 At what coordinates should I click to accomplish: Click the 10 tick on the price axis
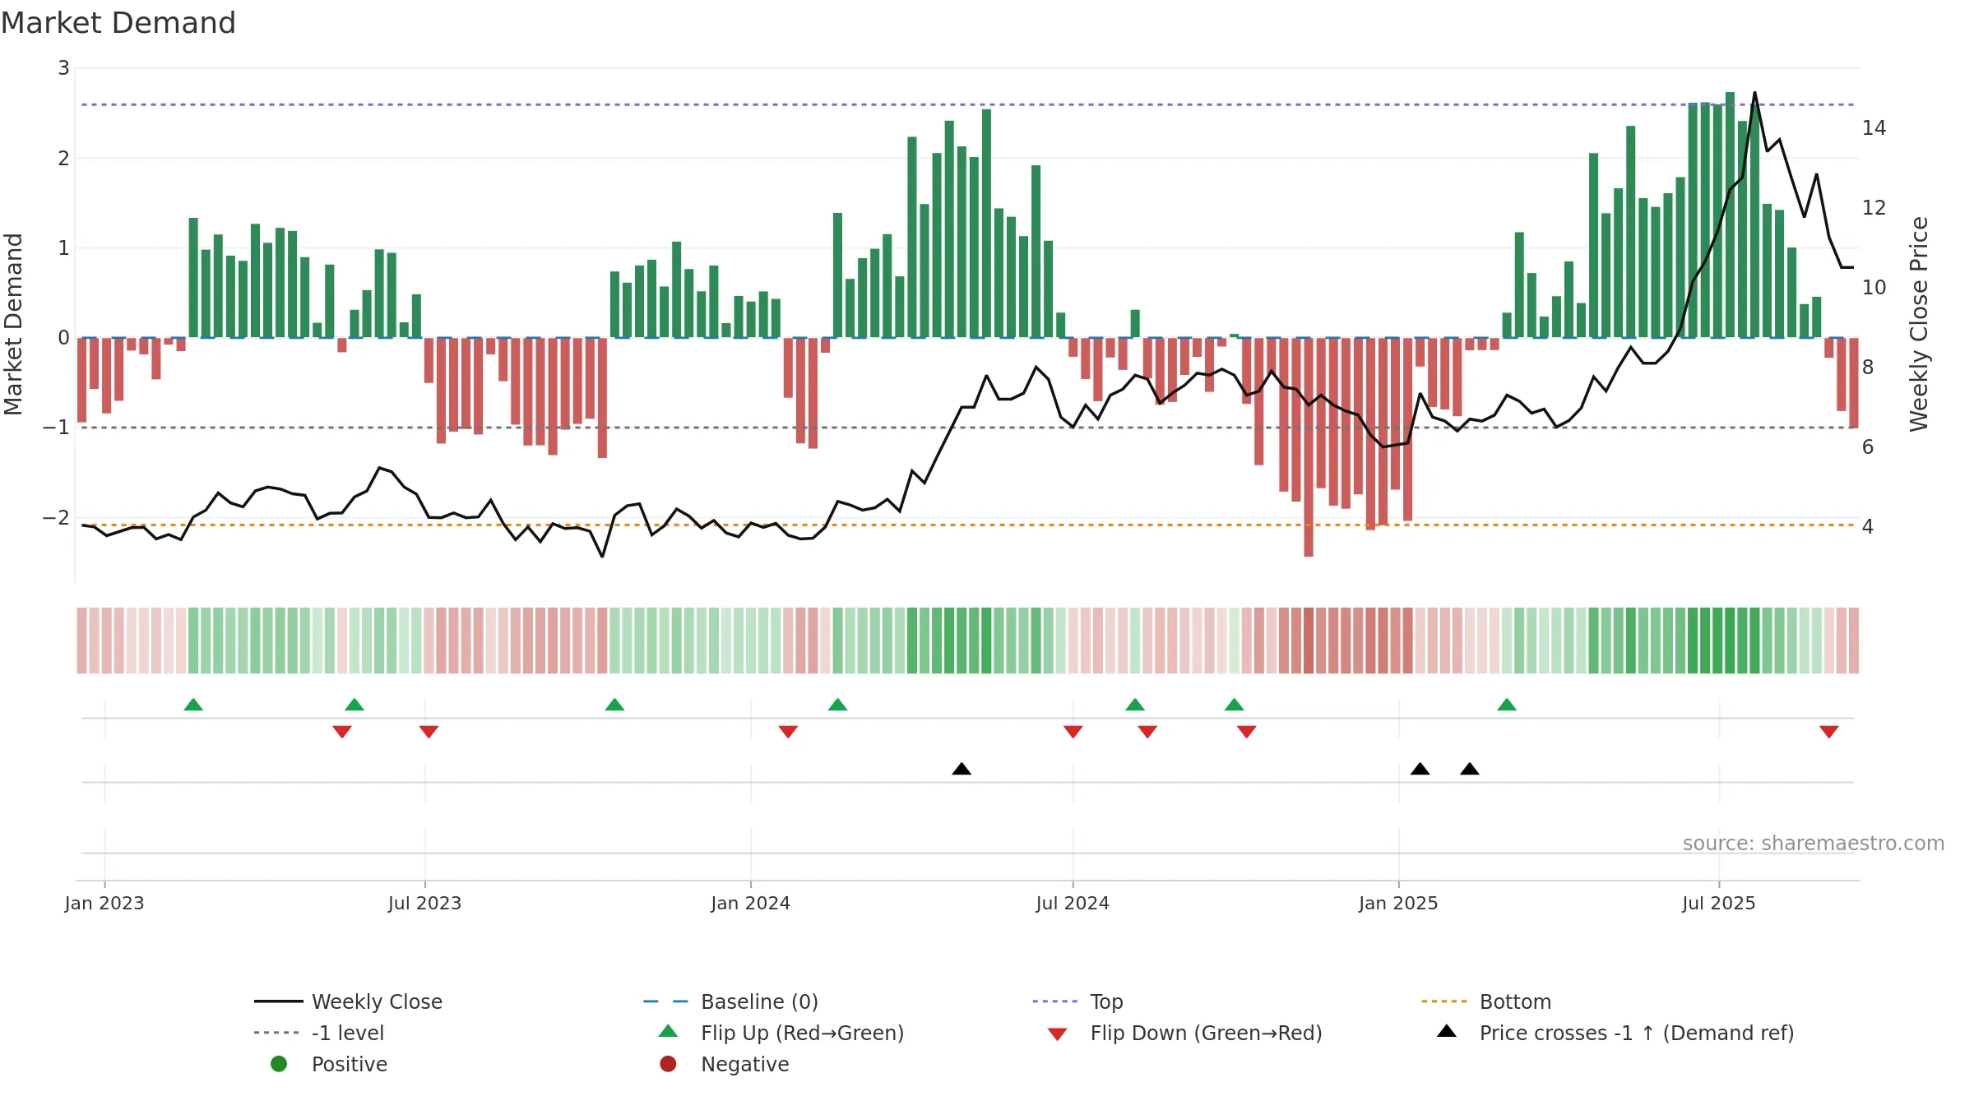(1874, 287)
